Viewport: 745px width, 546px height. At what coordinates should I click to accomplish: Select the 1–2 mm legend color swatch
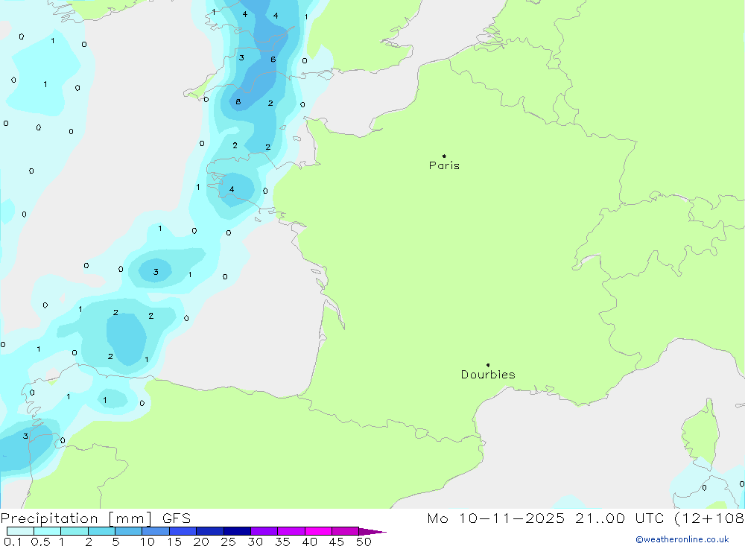pyautogui.click(x=74, y=531)
